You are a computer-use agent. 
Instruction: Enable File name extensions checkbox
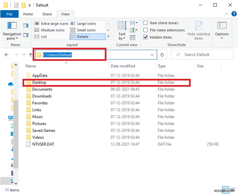pos(145,30)
